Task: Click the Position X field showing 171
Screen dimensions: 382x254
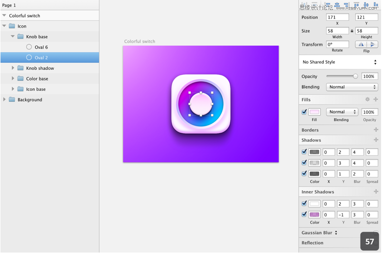Action: coord(337,17)
